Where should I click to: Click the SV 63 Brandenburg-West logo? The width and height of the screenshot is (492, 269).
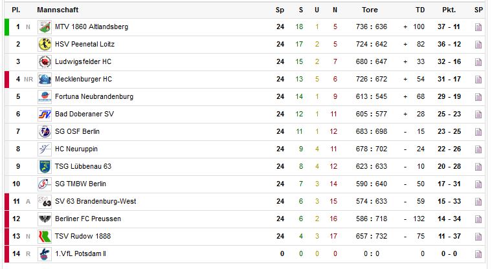pos(45,202)
